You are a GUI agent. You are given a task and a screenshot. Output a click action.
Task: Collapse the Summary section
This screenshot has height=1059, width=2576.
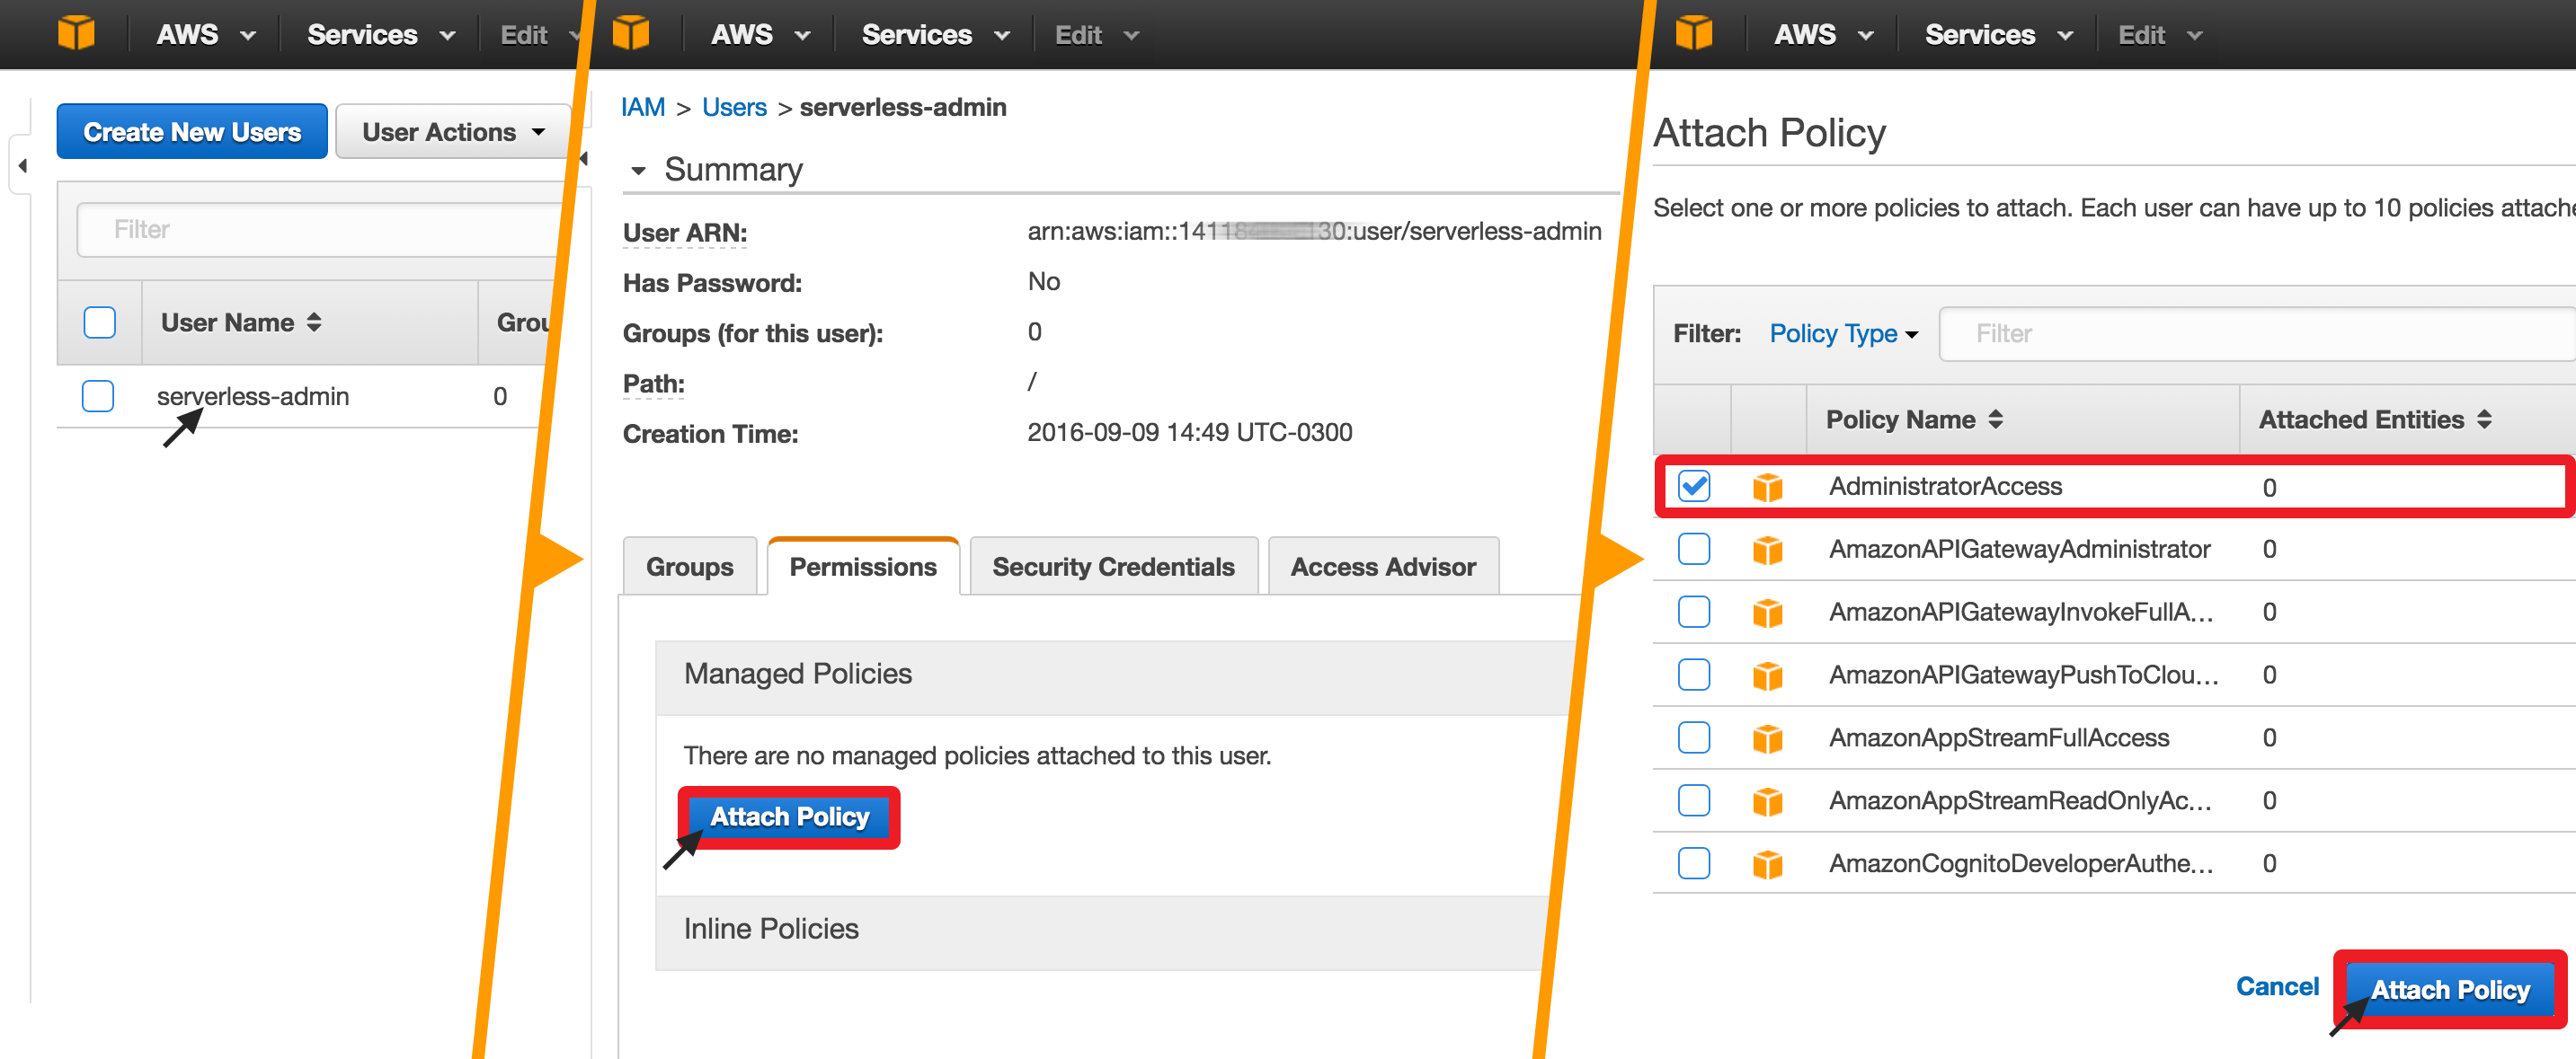[x=640, y=169]
